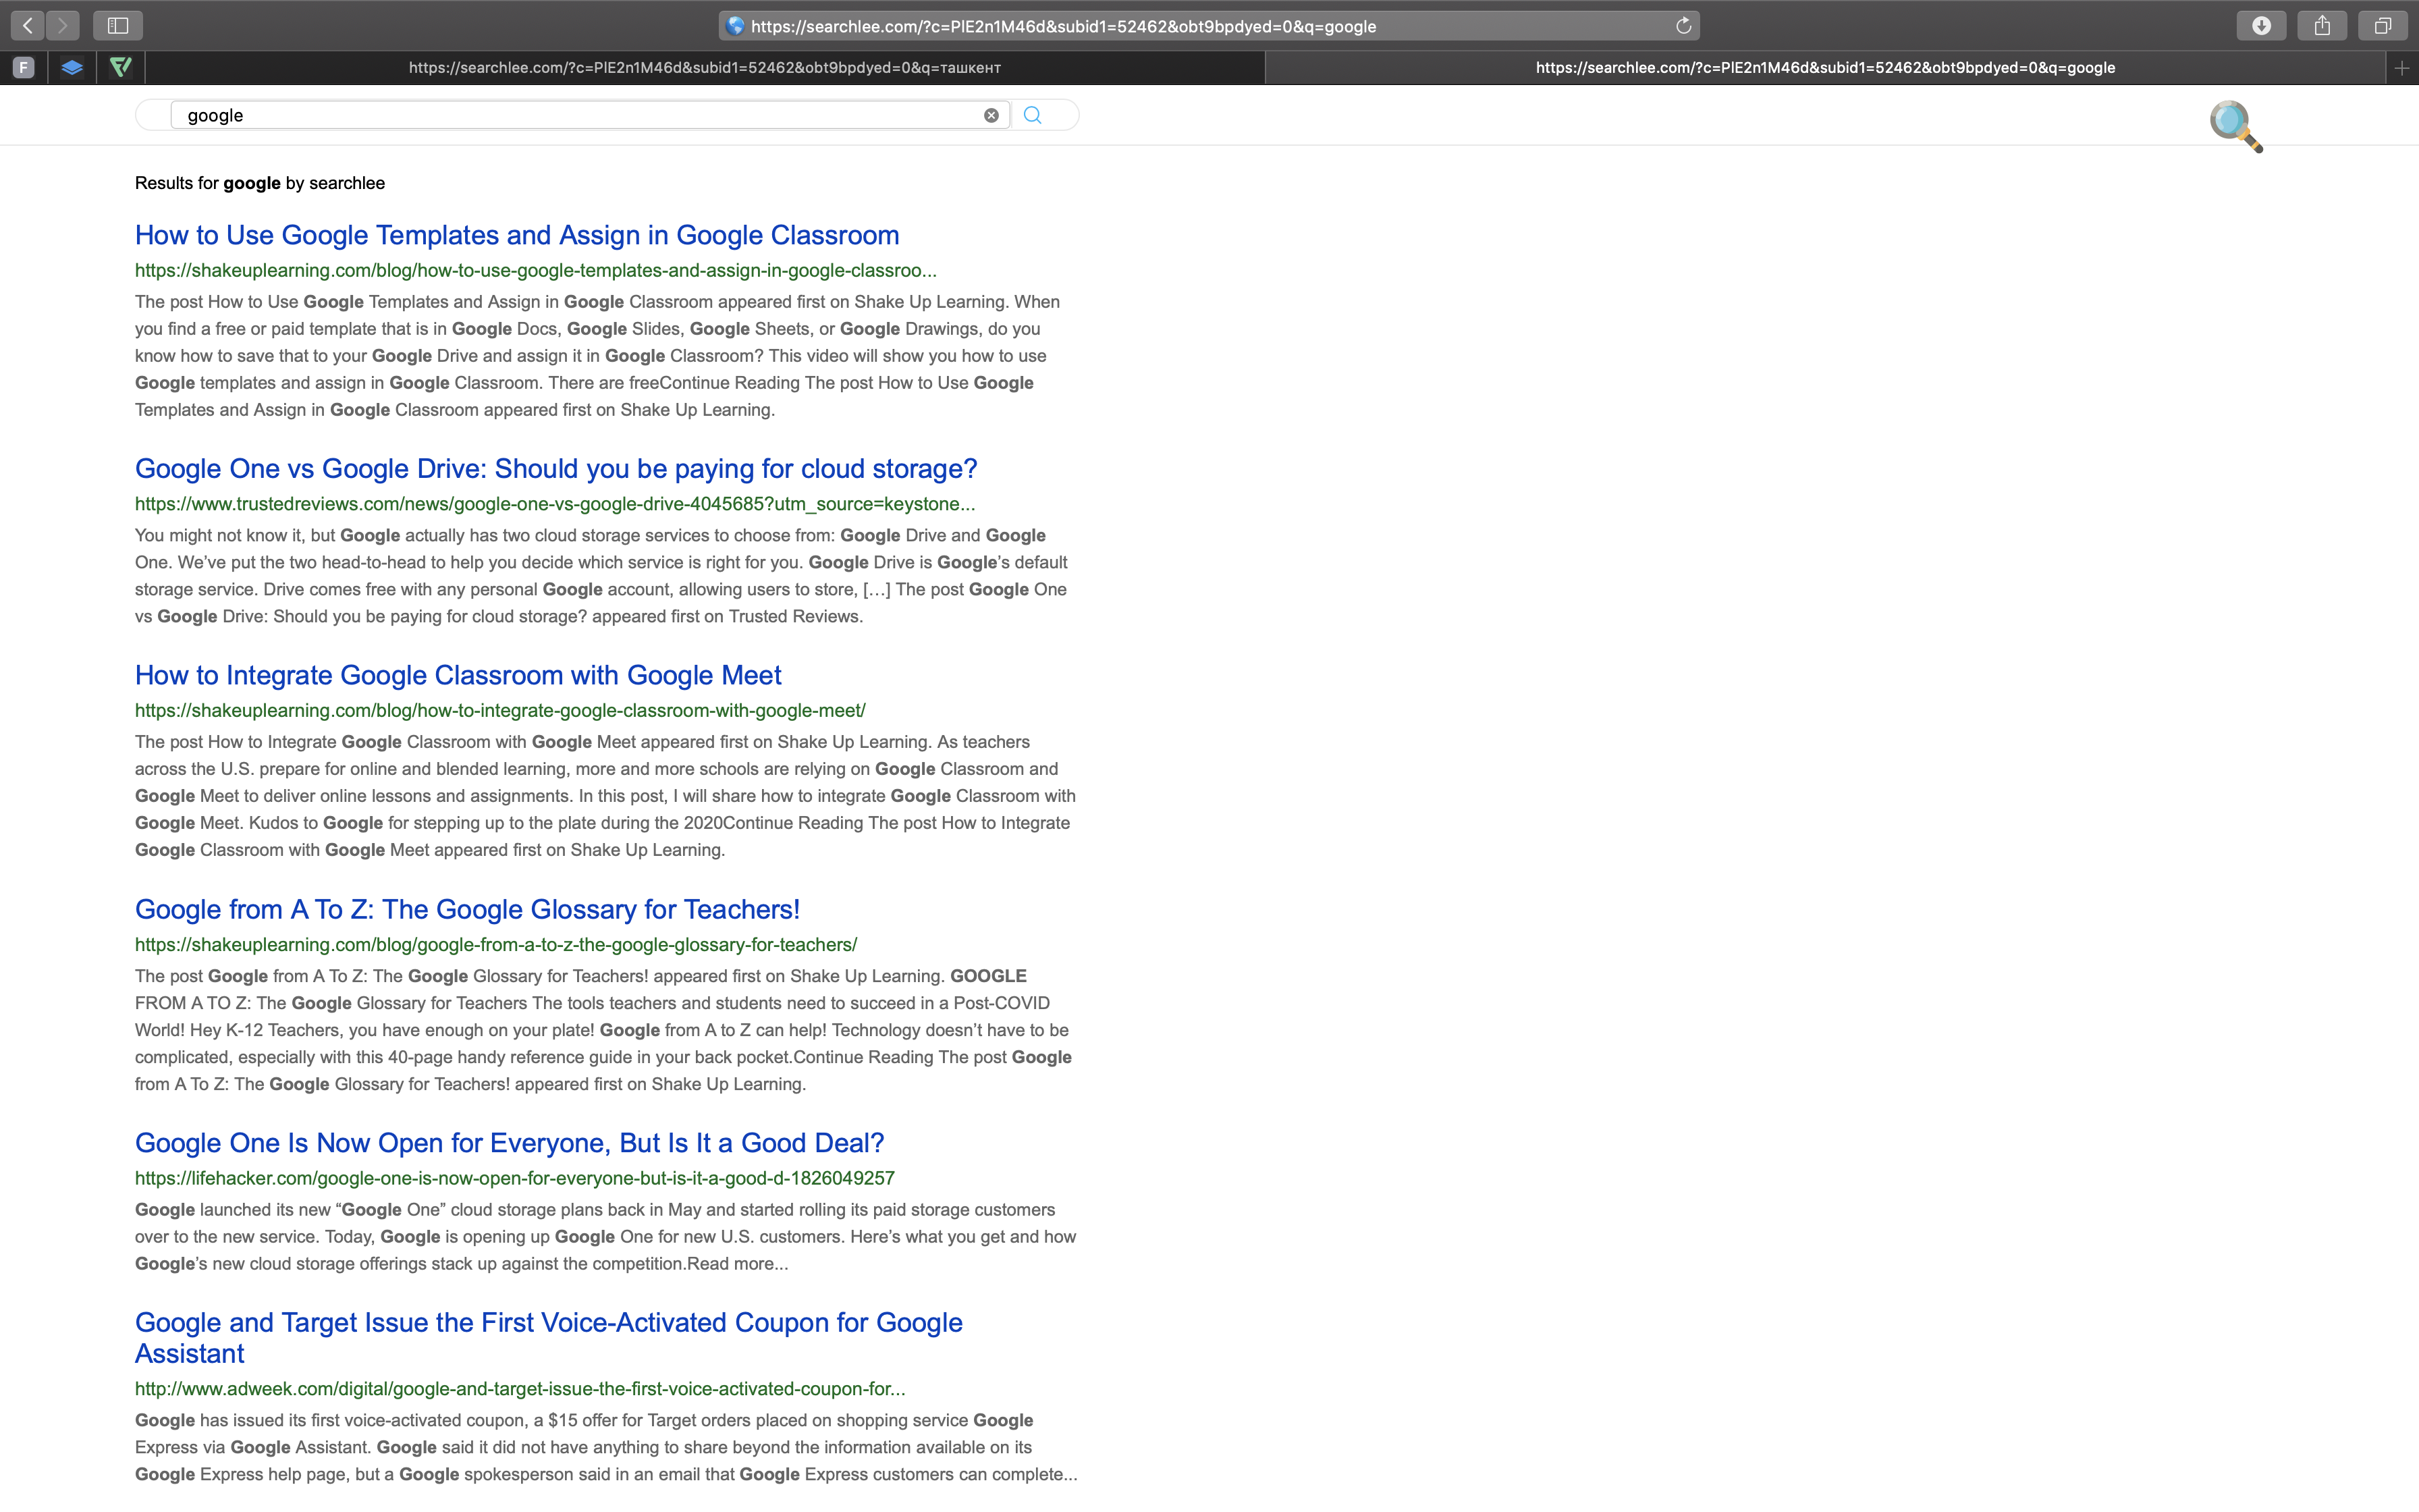The width and height of the screenshot is (2419, 1512).
Task: Reload the page with the refresh icon
Action: coord(1683,26)
